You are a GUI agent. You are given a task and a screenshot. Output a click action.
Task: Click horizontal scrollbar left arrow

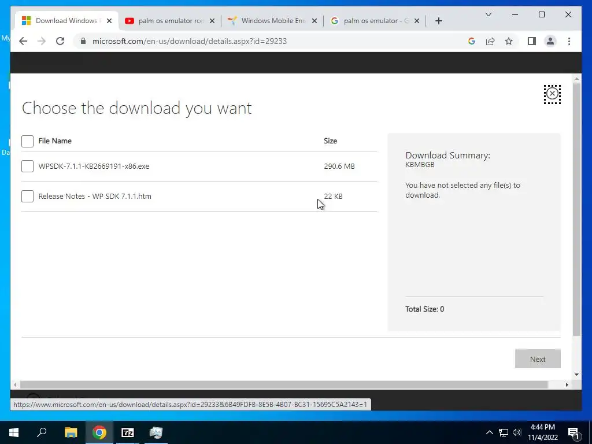(14, 384)
